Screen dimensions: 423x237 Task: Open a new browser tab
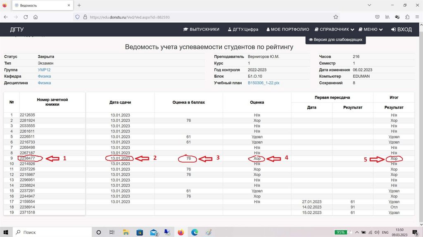(79, 5)
